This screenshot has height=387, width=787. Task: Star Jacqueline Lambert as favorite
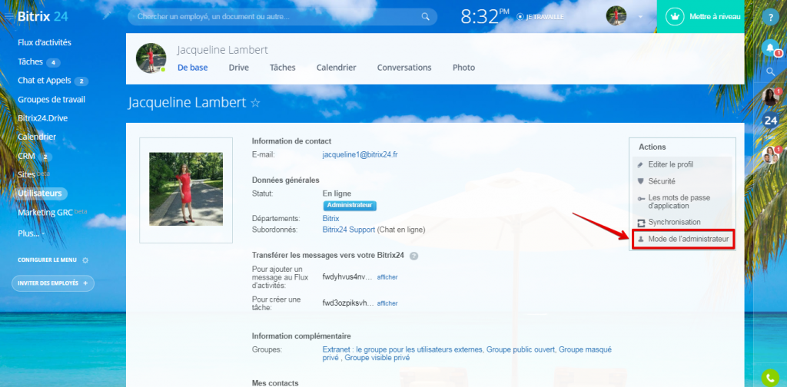point(255,103)
